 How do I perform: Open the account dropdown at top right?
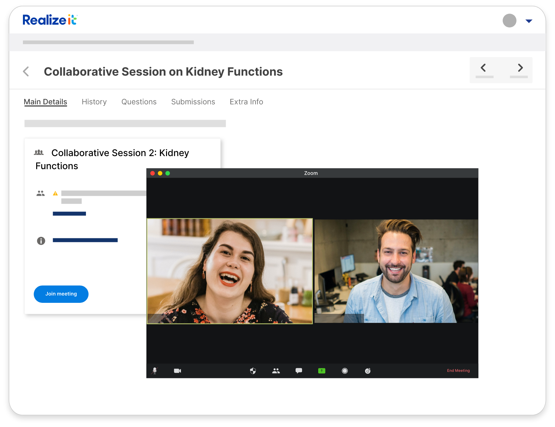coord(529,21)
